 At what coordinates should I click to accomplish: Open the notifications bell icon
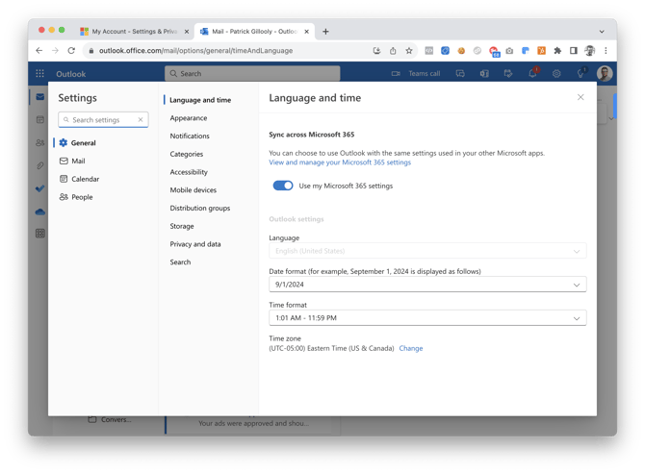pyautogui.click(x=531, y=73)
